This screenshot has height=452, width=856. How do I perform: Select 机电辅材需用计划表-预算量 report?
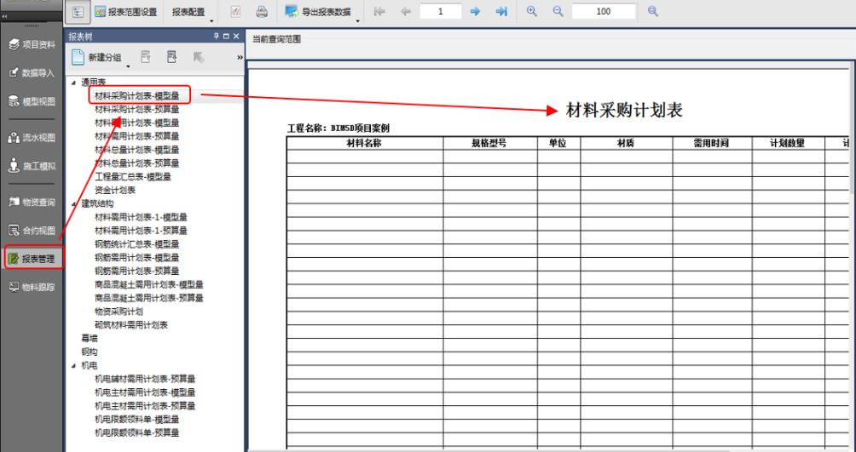tap(145, 379)
